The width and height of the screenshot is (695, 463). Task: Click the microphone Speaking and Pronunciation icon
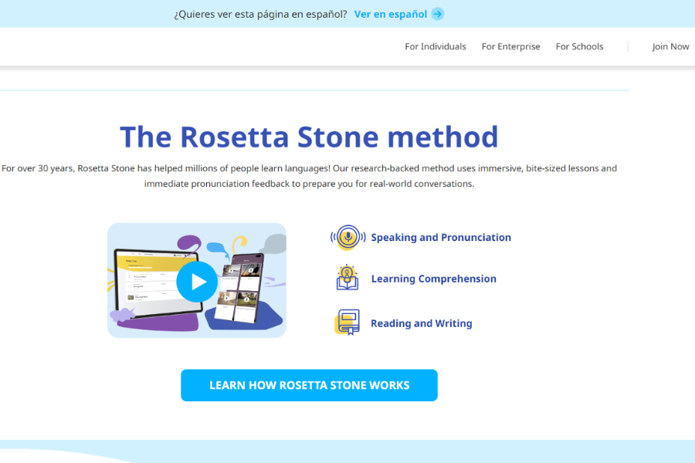(348, 237)
